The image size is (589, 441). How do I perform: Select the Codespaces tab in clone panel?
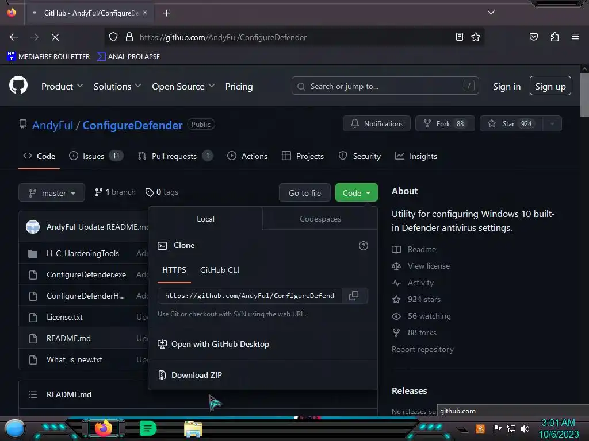pos(320,219)
